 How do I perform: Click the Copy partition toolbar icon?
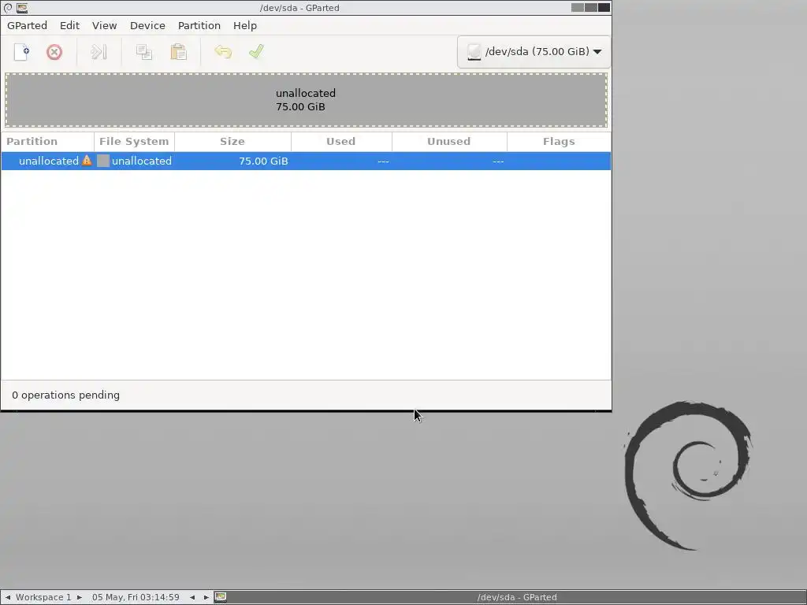[x=144, y=52]
